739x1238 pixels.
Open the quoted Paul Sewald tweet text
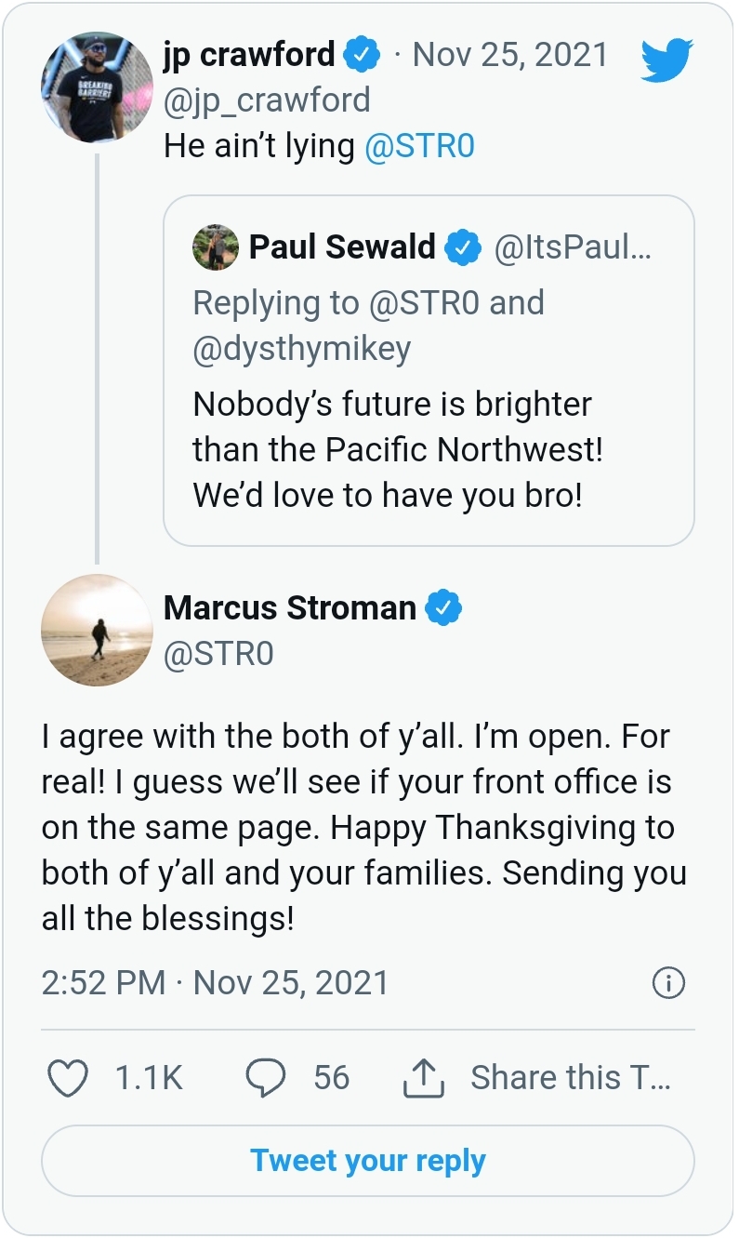[398, 449]
